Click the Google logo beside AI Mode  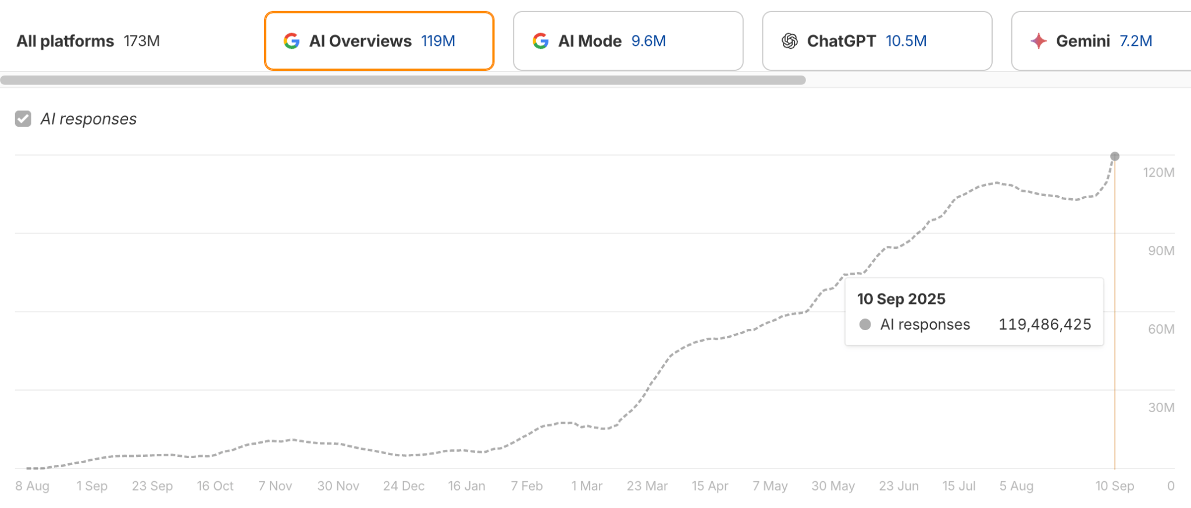(x=540, y=41)
